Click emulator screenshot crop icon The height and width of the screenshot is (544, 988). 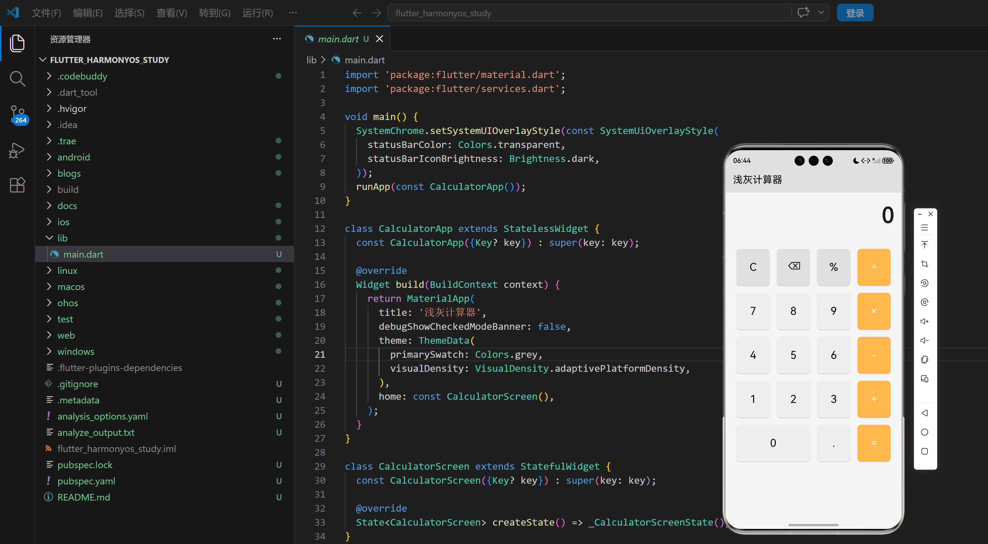(x=924, y=264)
